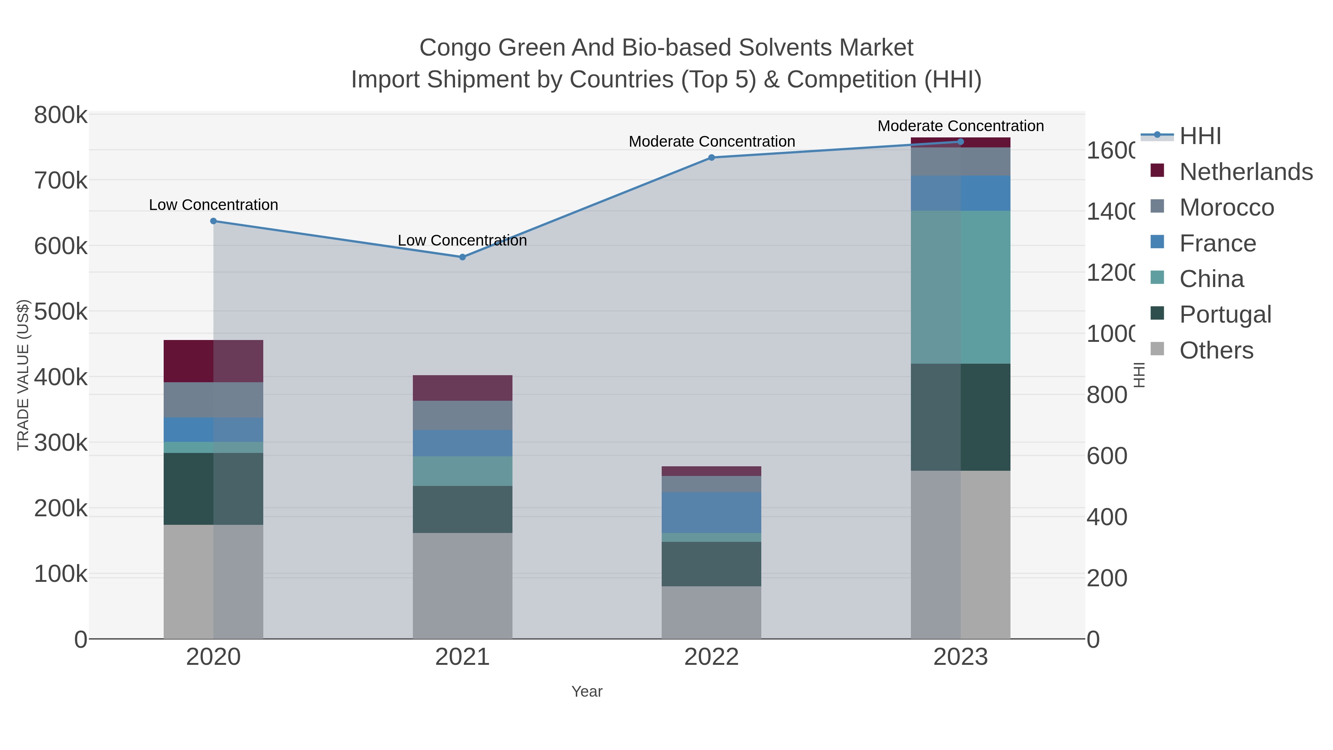
Task: Click the 'Moderate Concentration' annotation above 2023
Action: pyautogui.click(x=961, y=126)
